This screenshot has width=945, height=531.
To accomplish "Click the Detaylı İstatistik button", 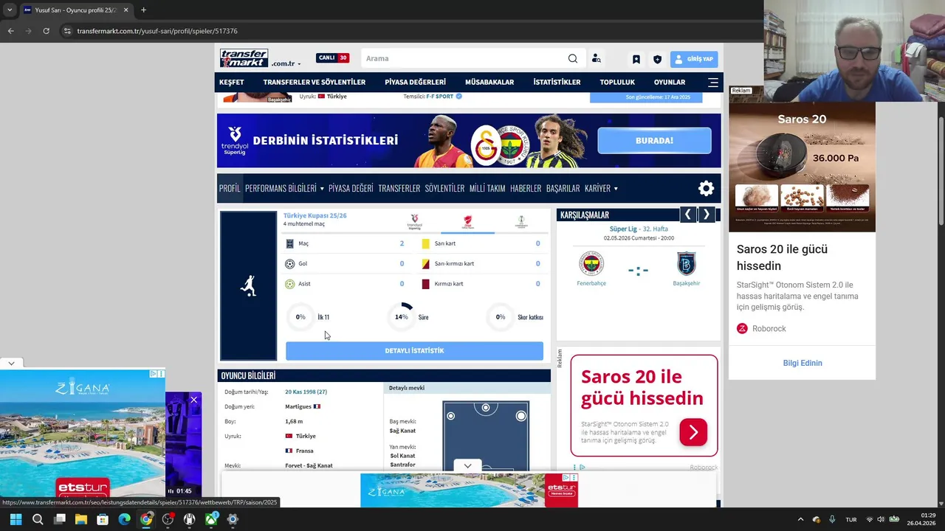I will [414, 351].
